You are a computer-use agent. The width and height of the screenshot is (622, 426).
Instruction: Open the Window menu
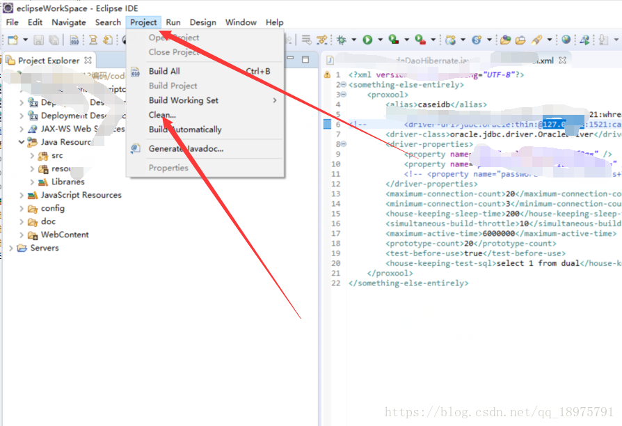pos(241,22)
